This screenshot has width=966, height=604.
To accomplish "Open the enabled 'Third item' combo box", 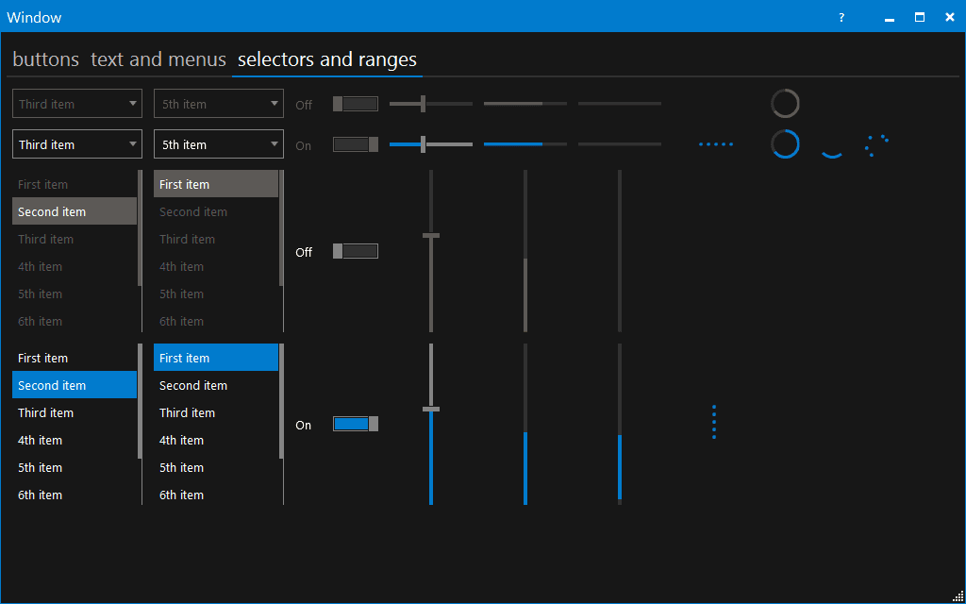I will point(76,143).
